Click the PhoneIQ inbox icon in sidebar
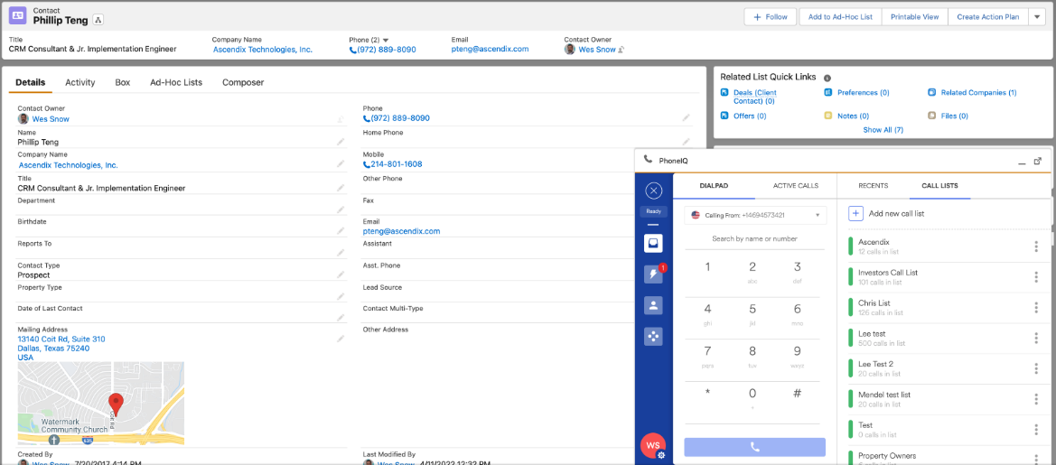This screenshot has height=465, width=1056. 653,243
